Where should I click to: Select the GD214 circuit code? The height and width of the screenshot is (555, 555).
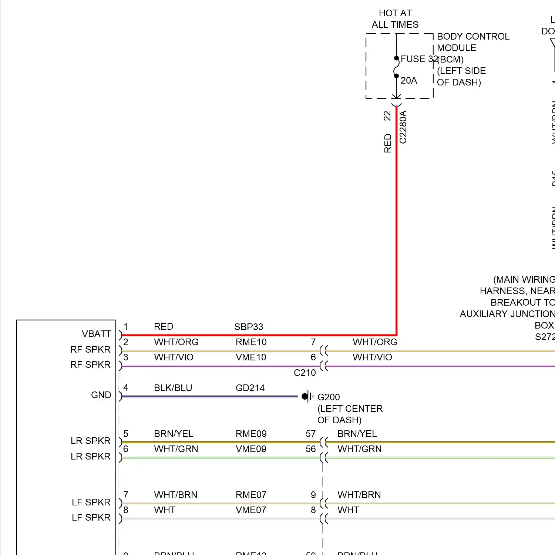point(250,388)
